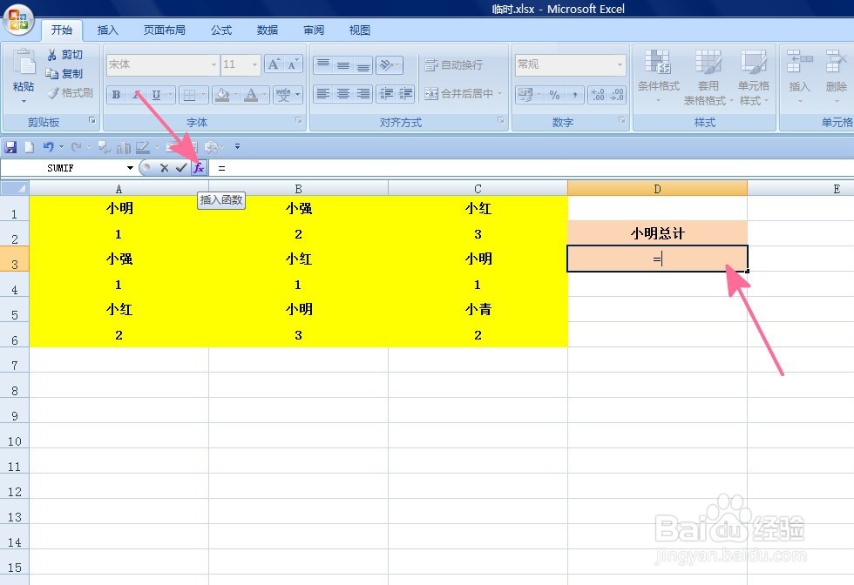Open Alignment (对齐方式) dialog launcher

(500, 120)
